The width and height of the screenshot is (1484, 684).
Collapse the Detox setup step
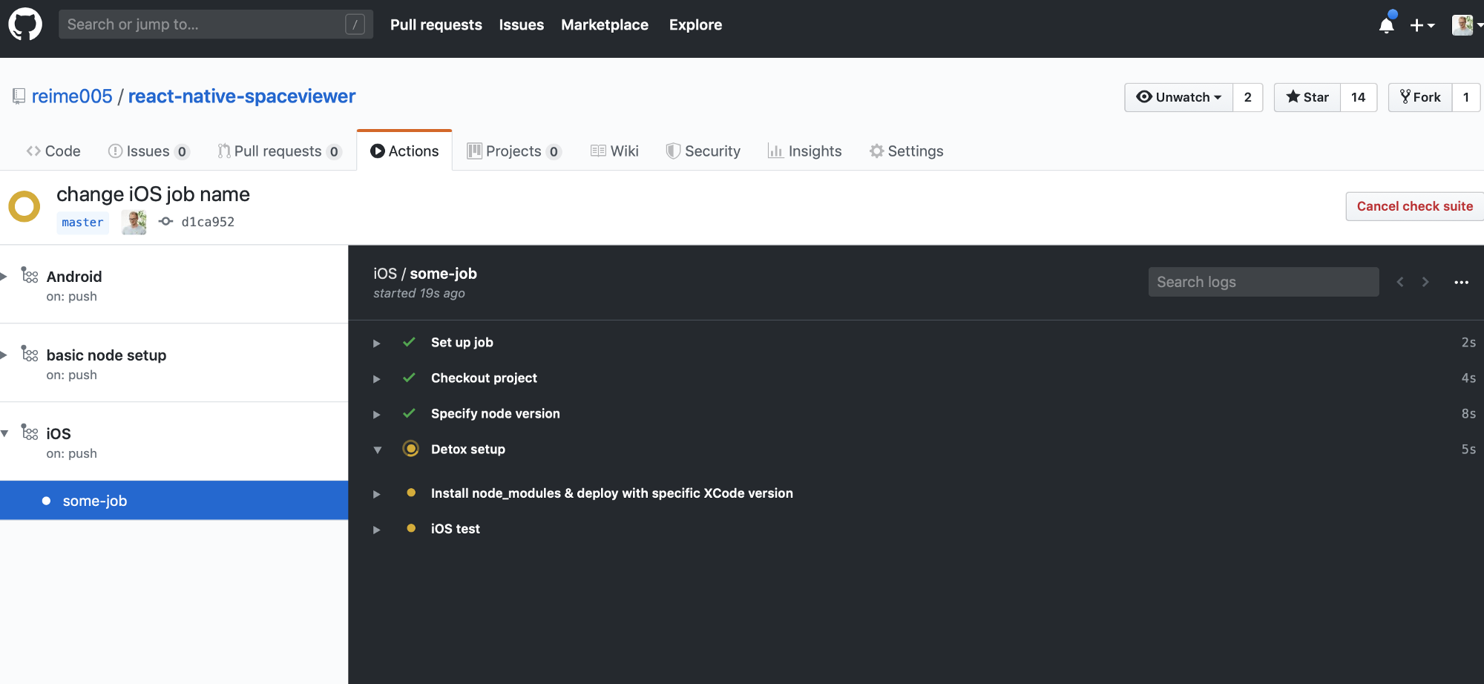378,450
